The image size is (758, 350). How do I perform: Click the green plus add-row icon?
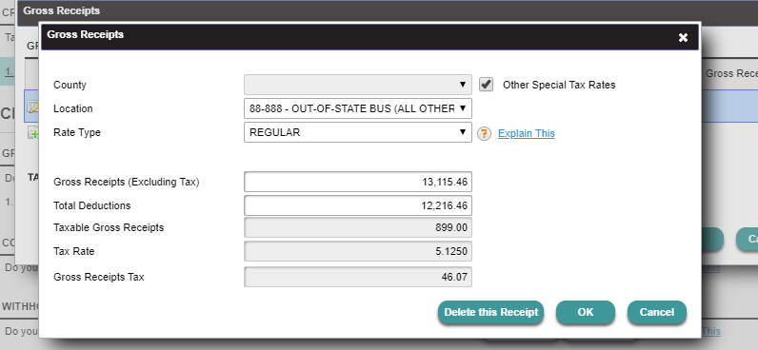click(x=32, y=133)
